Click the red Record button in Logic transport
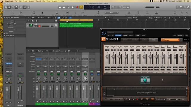191x107 pixels. (77, 7)
